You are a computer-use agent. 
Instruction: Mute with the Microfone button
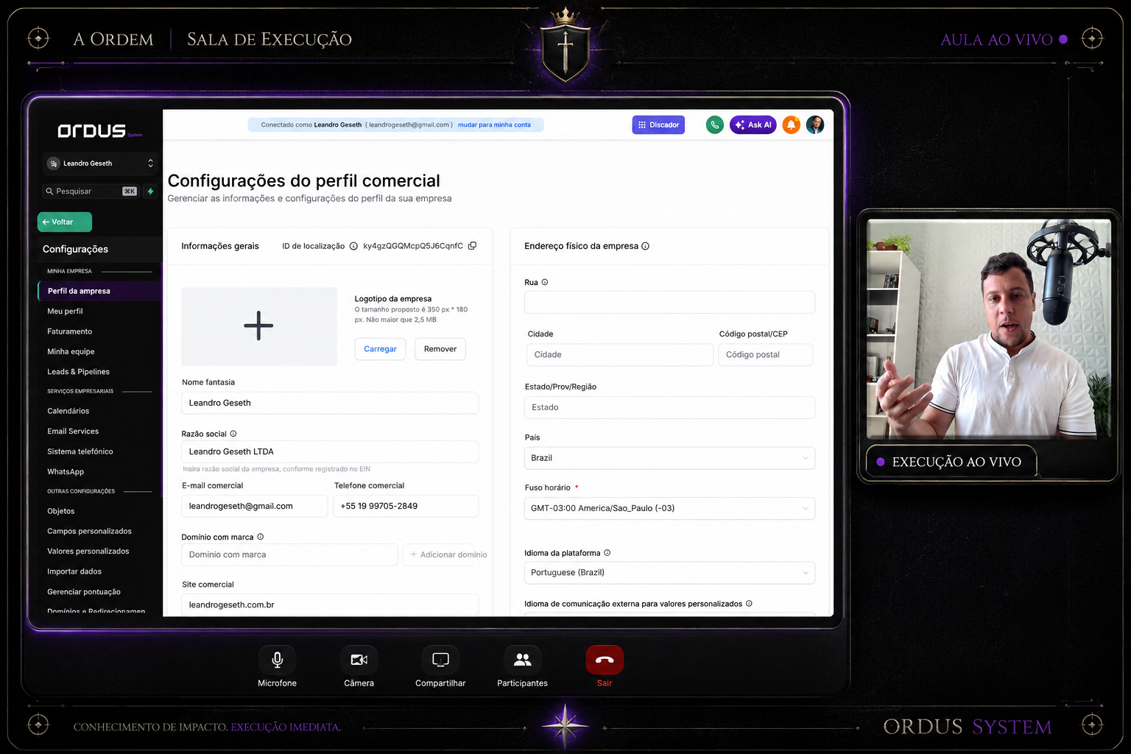coord(278,660)
